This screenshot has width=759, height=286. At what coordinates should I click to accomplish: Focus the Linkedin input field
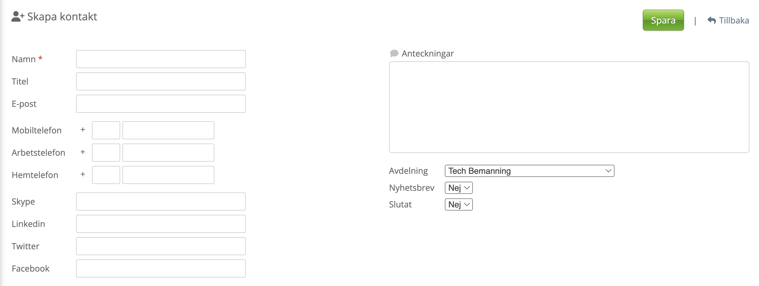point(161,224)
